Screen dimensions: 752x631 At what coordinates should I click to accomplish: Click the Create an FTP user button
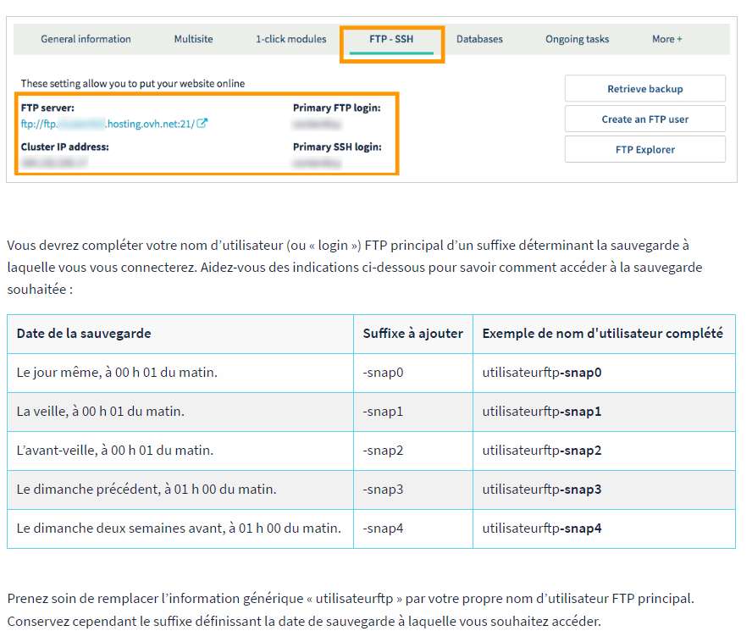click(x=644, y=119)
